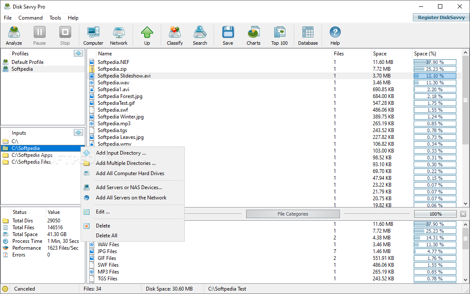Click the 14.31 % bar in categories list
Viewport: 470px width, 294px height.
(435, 238)
